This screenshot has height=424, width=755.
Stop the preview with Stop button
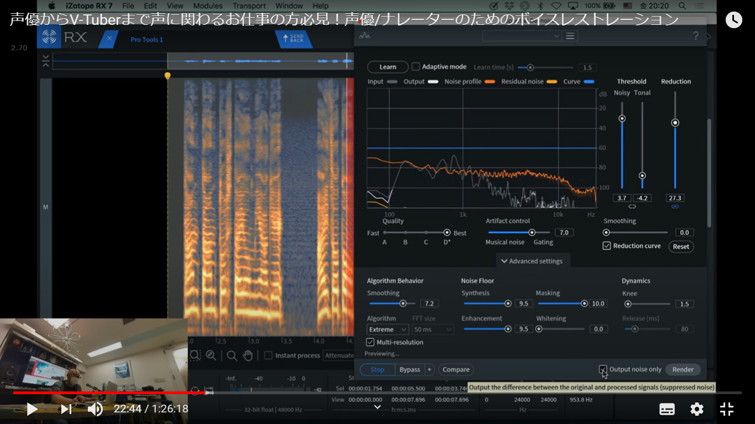coord(377,369)
